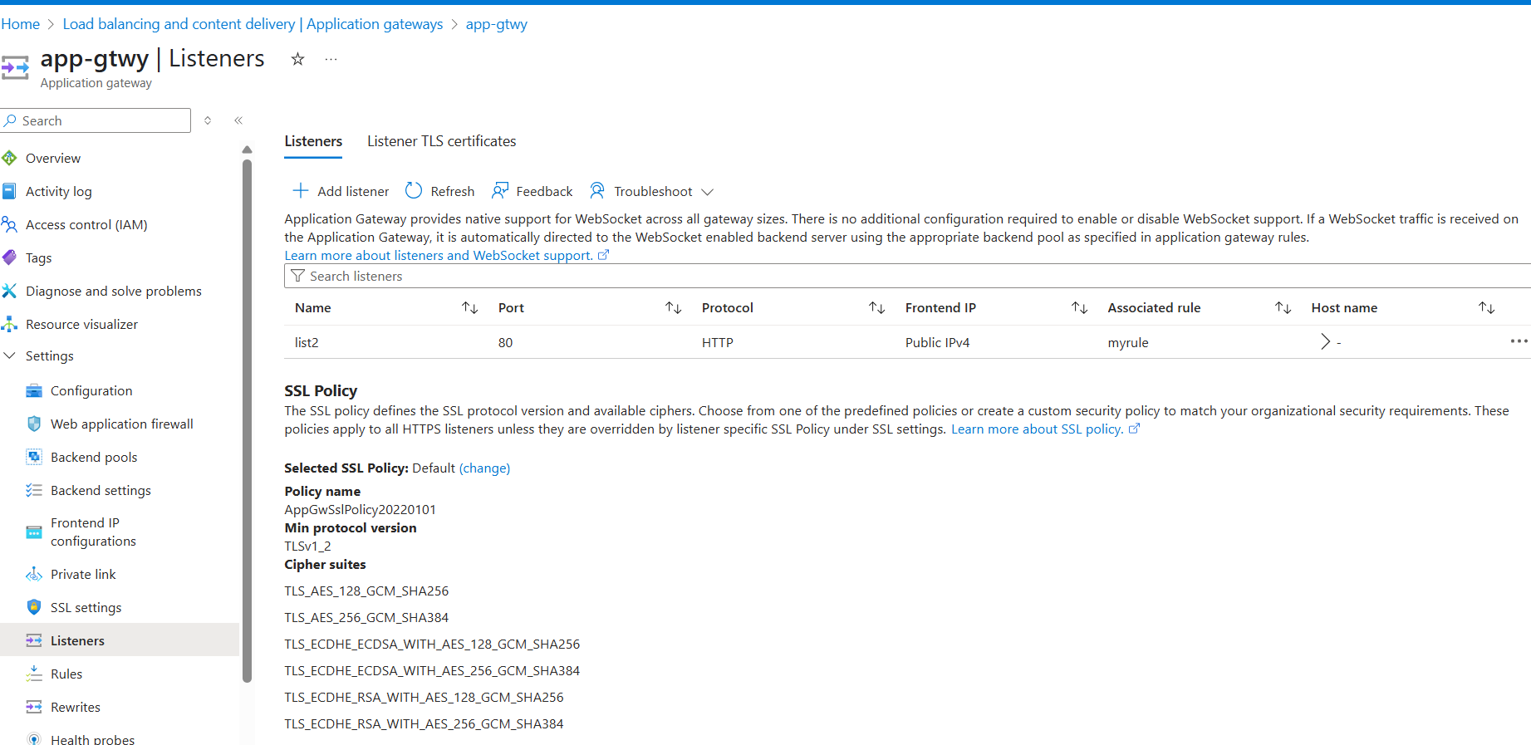Expand the Troubleshoot dropdown
Image resolution: width=1531 pixels, height=745 pixels.
(707, 192)
